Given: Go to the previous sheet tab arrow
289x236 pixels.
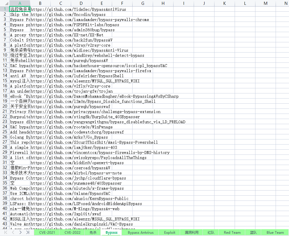Looking at the screenshot, I should coord(13,232).
